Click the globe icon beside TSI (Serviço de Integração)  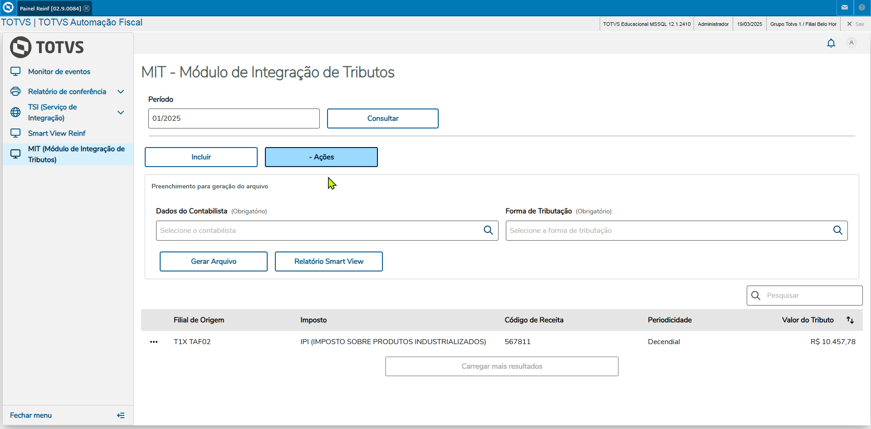pos(15,112)
